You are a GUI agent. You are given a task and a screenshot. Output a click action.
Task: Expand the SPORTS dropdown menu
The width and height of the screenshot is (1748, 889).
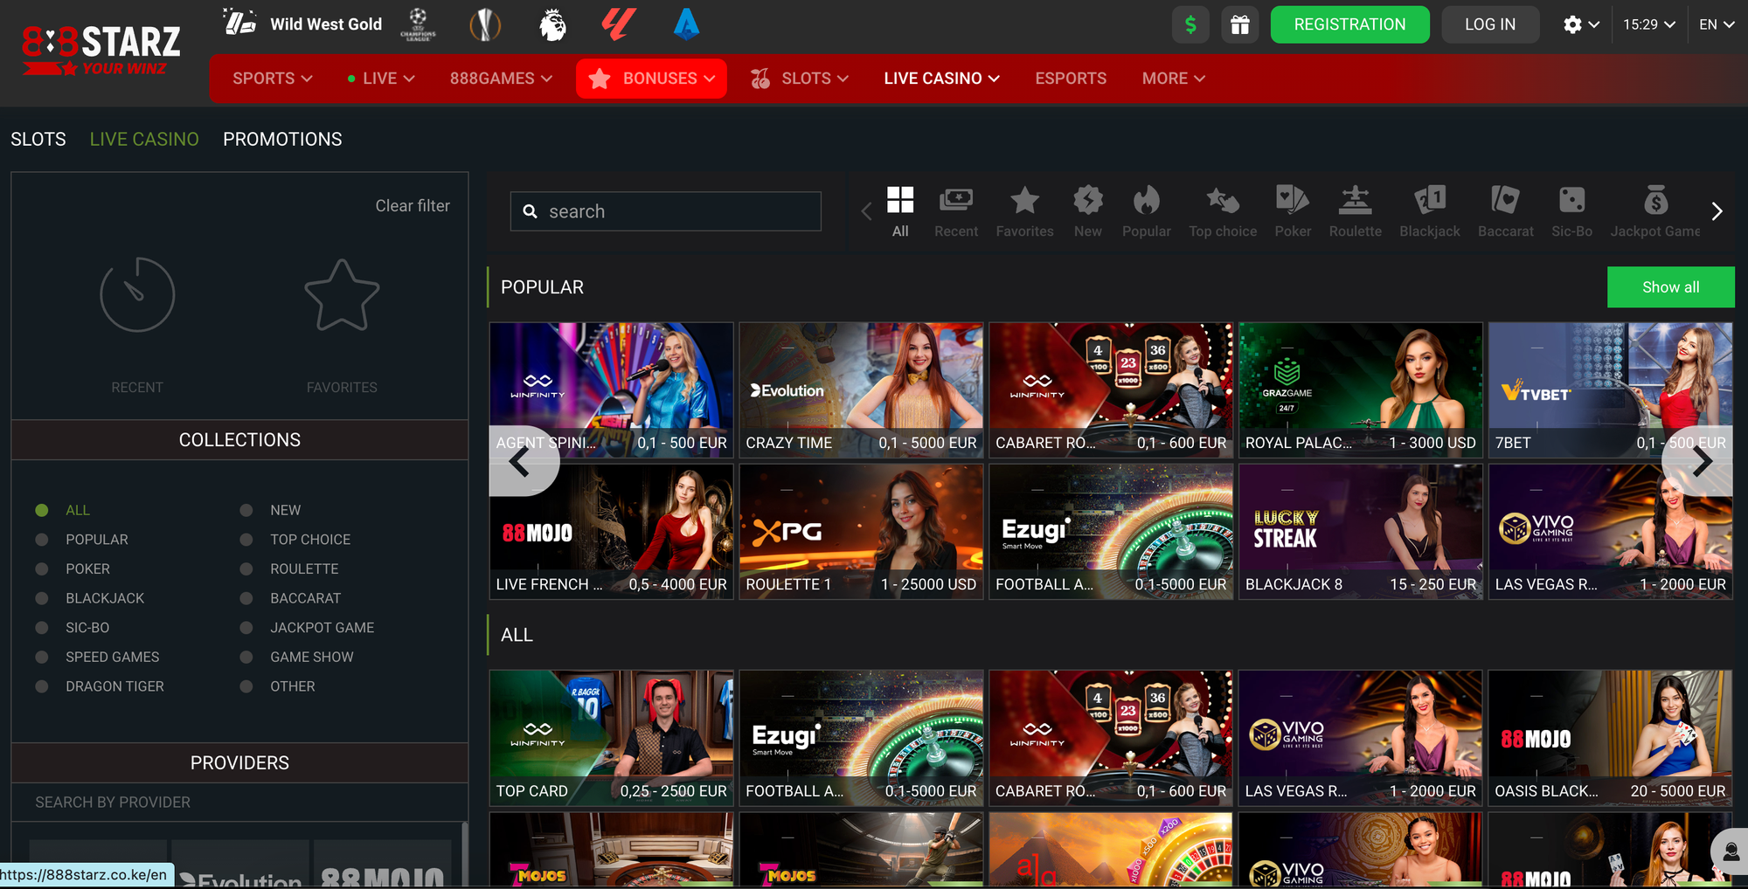pos(272,79)
